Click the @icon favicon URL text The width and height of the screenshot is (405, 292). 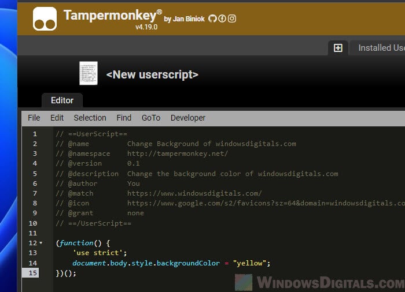pyautogui.click(x=266, y=203)
